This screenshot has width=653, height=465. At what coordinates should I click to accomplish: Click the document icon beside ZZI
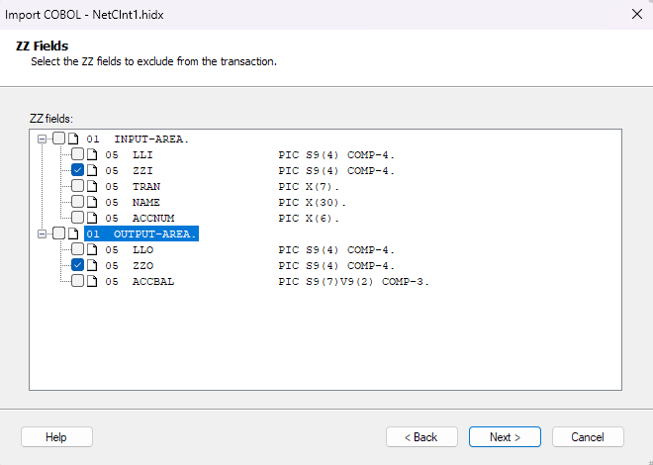(x=92, y=170)
